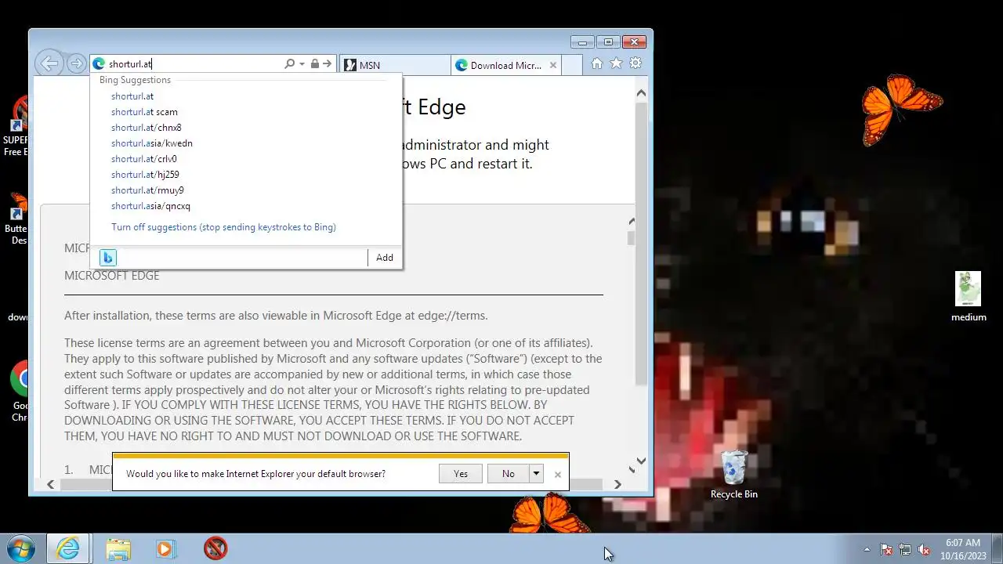This screenshot has width=1003, height=564.
Task: Click the taskbar clock showing 6:07 AM
Action: coord(962,548)
